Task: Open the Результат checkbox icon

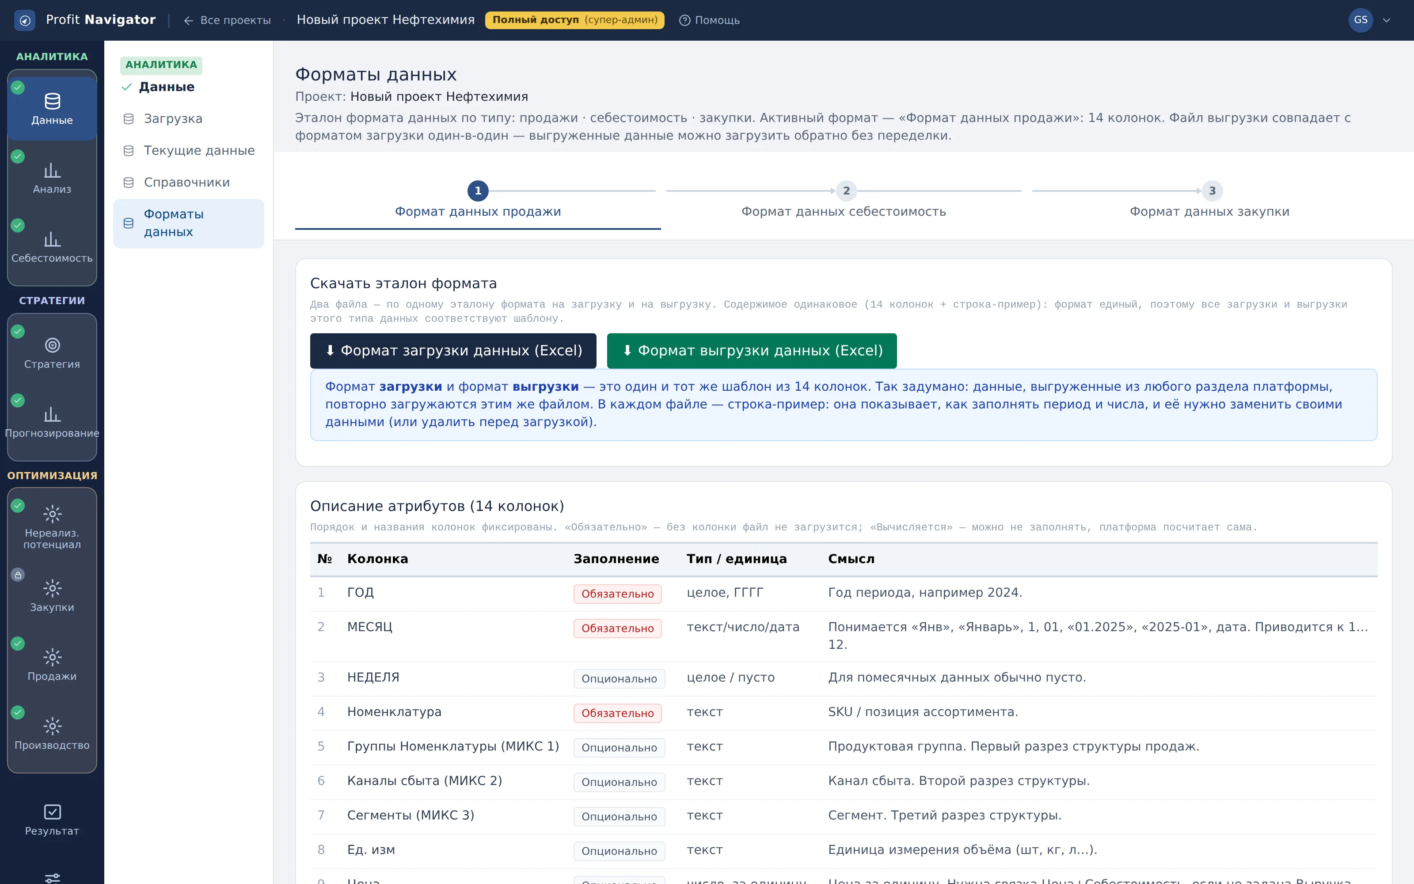Action: click(x=52, y=812)
